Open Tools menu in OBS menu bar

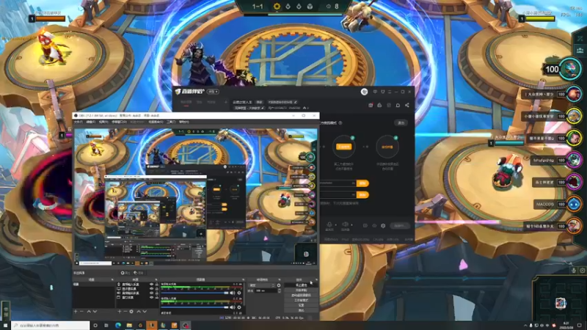coord(171,122)
